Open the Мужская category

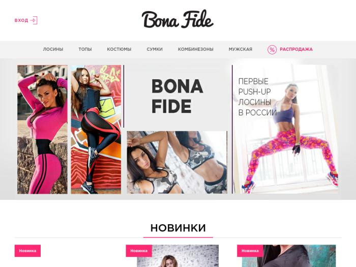coord(241,49)
